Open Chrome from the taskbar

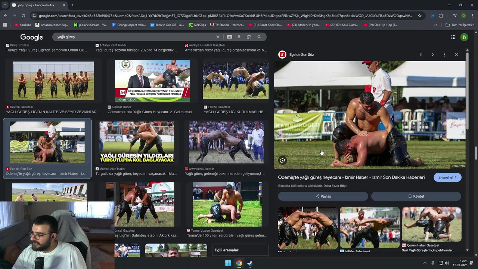click(x=239, y=263)
